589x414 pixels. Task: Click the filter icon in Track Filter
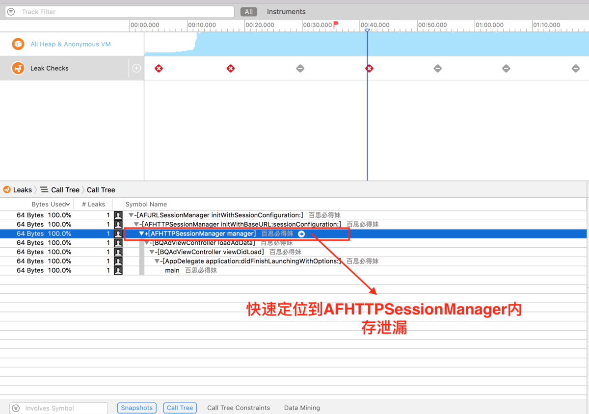(11, 12)
